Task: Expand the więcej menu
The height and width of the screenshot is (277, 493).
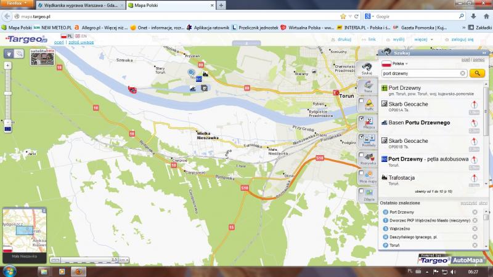Action: point(421,39)
